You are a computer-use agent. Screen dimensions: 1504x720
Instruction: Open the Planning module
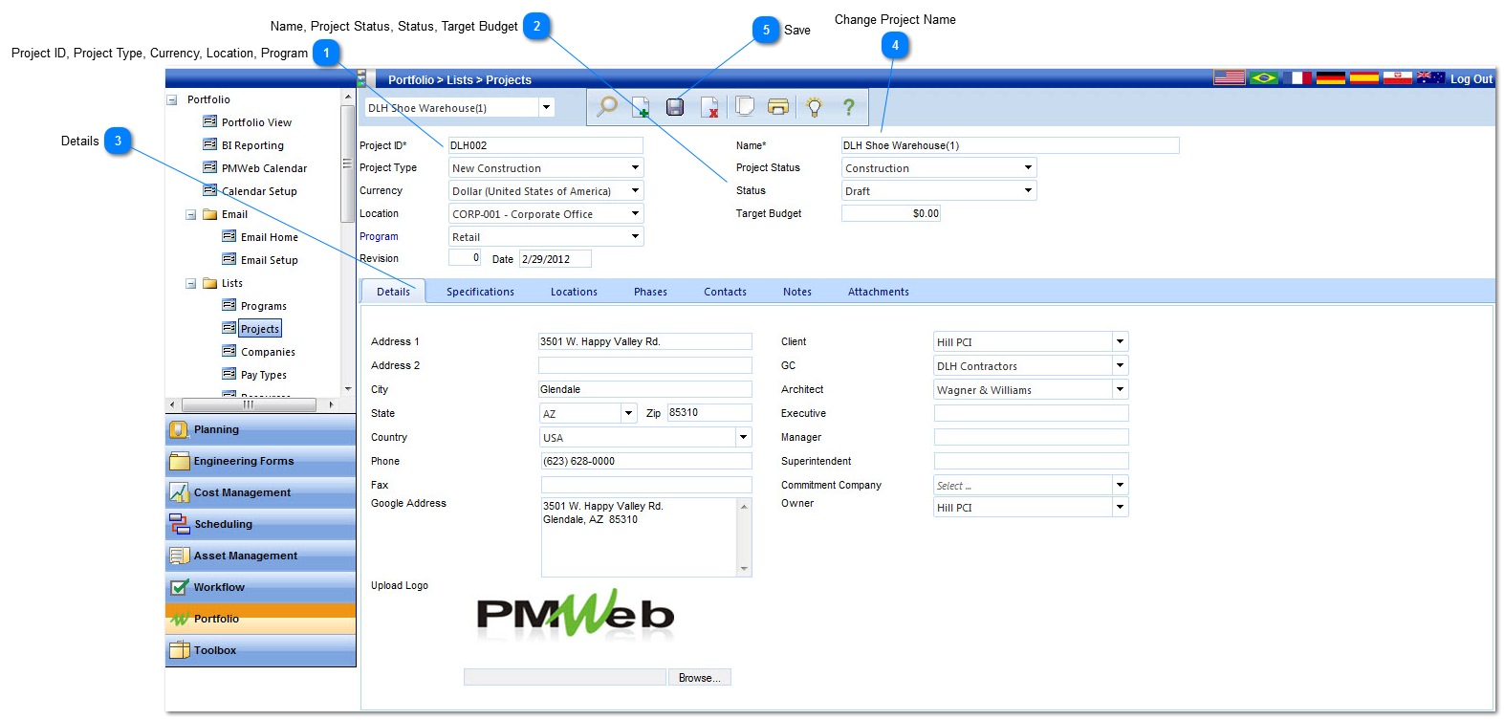click(x=260, y=430)
